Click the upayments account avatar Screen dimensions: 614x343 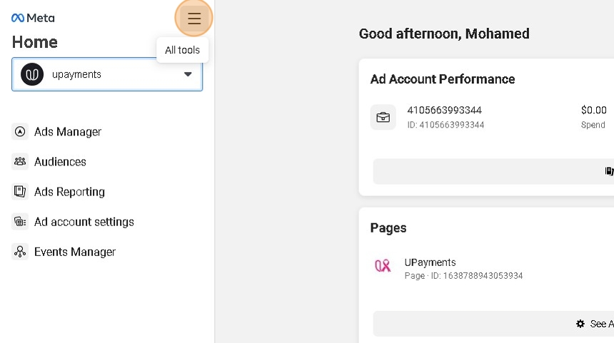pos(32,74)
